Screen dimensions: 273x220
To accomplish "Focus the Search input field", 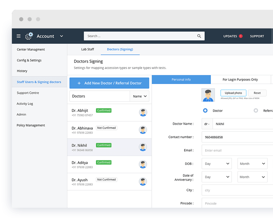I will click(144, 36).
